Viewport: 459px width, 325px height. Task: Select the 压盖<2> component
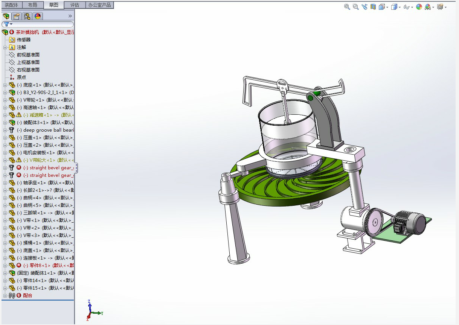[x=45, y=145]
